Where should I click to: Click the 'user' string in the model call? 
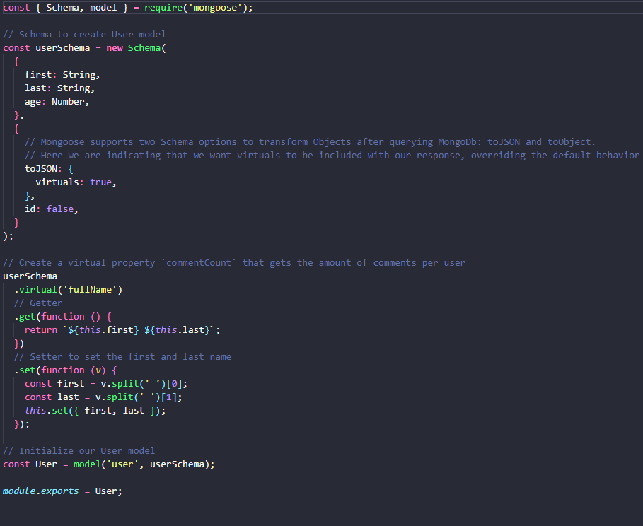pos(122,464)
